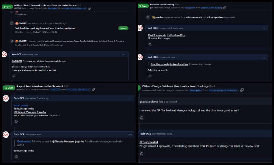Open the #3081 review link
The image size is (274, 165).
21,105
